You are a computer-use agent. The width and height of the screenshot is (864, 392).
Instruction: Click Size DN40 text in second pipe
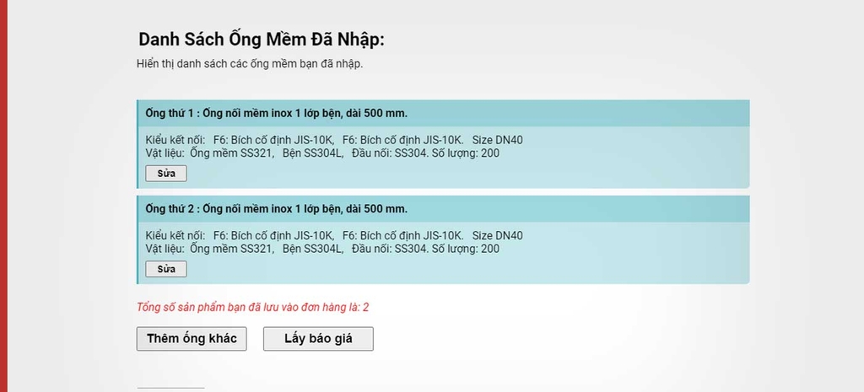pos(498,236)
